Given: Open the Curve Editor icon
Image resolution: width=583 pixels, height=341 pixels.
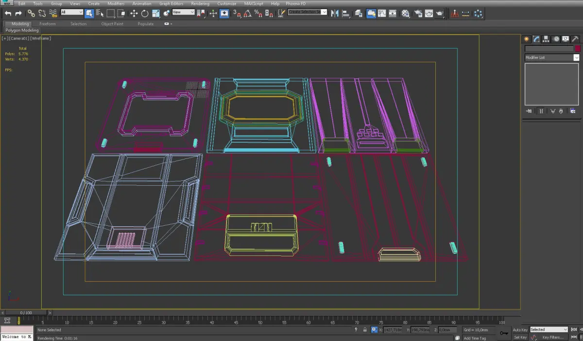Looking at the screenshot, I should [x=382, y=14].
